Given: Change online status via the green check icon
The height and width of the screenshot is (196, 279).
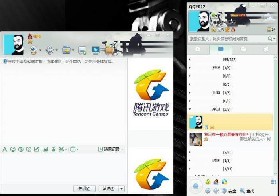Looking at the screenshot, I should (x=214, y=15).
